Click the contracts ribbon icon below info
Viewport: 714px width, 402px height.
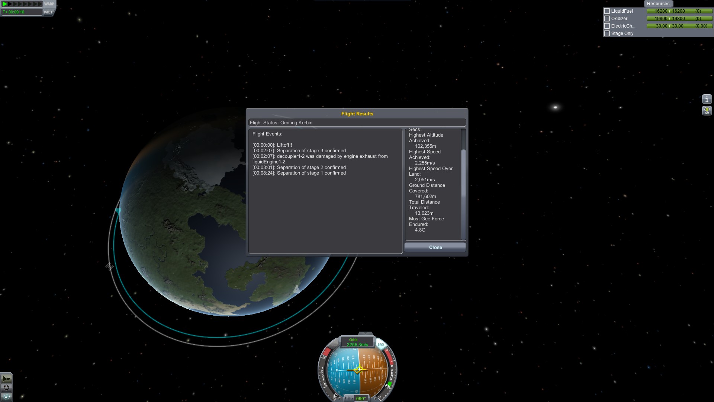(707, 111)
